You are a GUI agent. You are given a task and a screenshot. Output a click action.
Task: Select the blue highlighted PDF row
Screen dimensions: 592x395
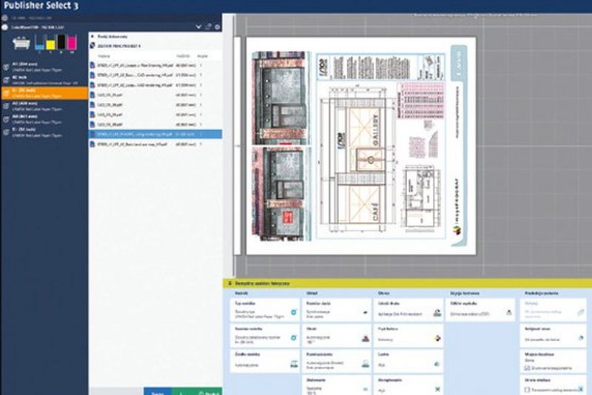(155, 135)
